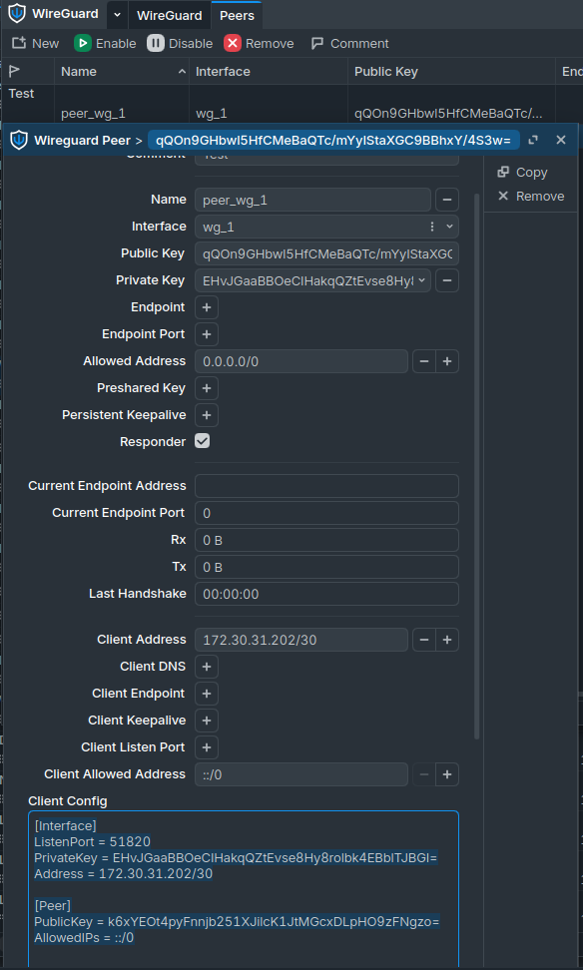Screen dimensions: 583x970
Task: Click the Copy icon in the side panel
Action: [503, 172]
